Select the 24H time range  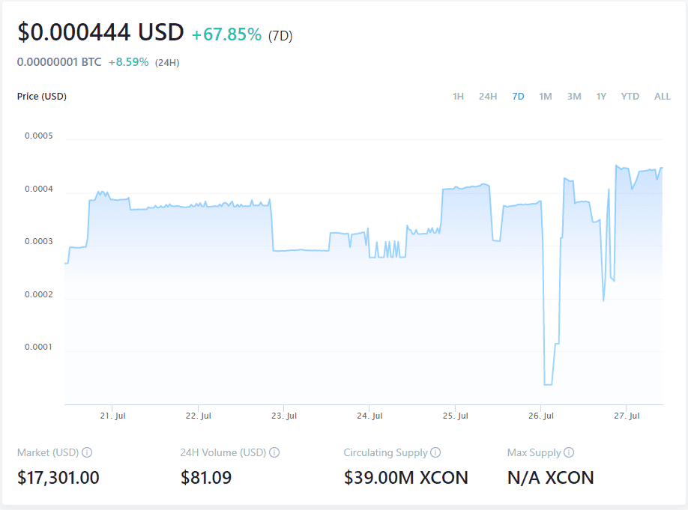click(487, 96)
